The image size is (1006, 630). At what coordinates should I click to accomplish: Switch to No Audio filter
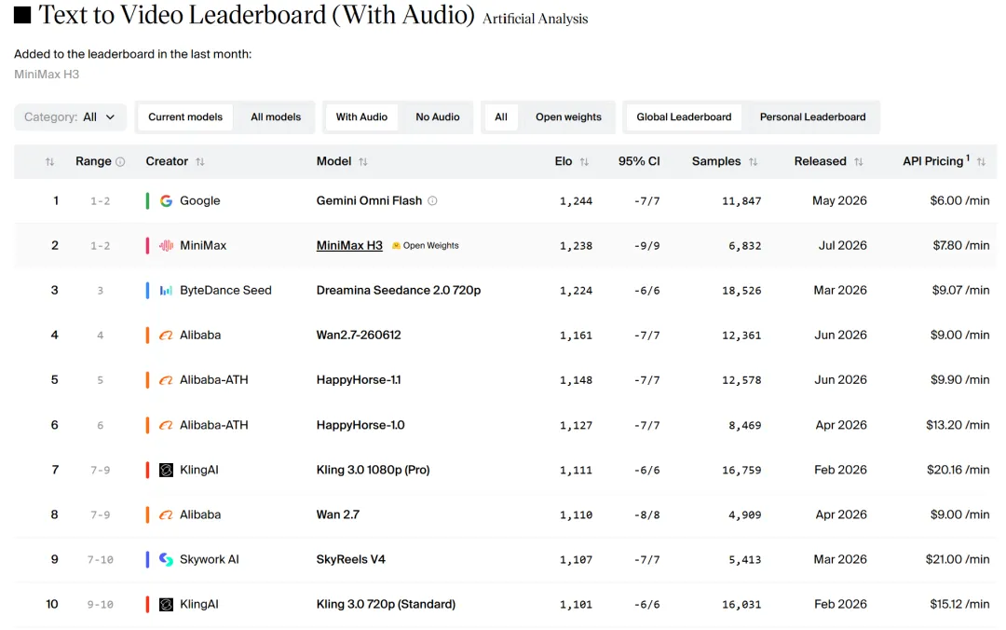click(x=438, y=116)
